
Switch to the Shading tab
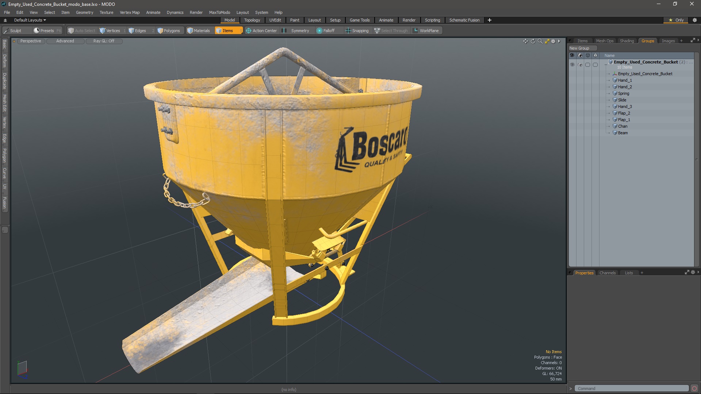[x=627, y=41]
